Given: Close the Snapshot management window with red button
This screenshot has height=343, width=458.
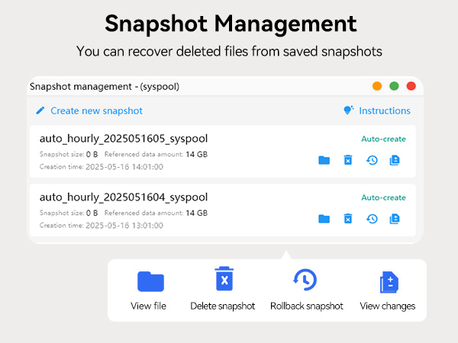Looking at the screenshot, I should 411,86.
